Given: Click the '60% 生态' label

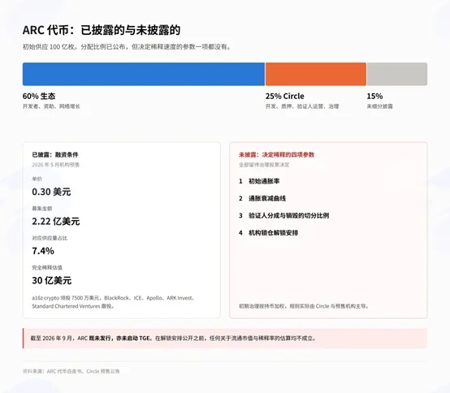Looking at the screenshot, I should pos(39,96).
